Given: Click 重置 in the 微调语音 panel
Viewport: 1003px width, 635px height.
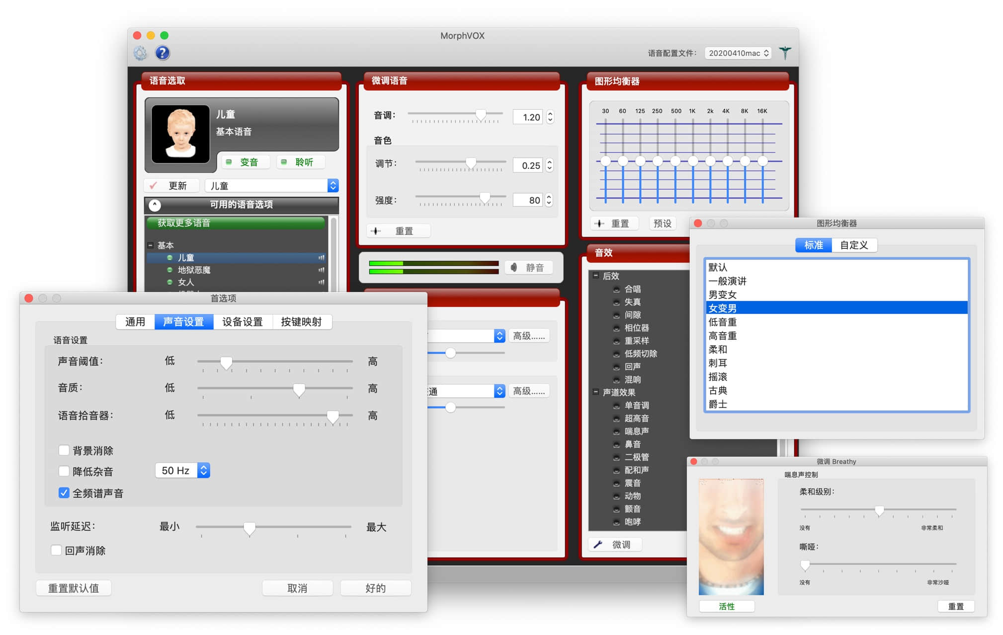Looking at the screenshot, I should pos(399,231).
